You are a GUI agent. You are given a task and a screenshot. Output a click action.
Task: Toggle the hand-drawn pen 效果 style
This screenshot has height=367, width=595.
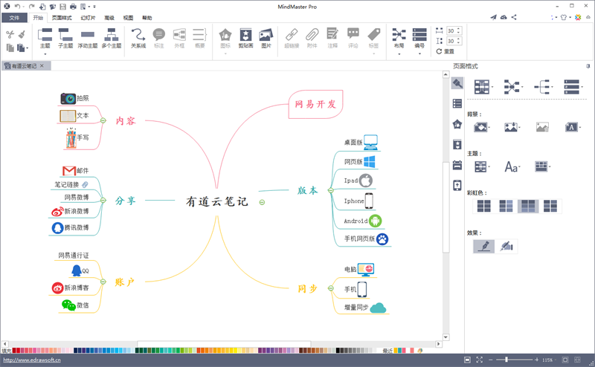(484, 247)
